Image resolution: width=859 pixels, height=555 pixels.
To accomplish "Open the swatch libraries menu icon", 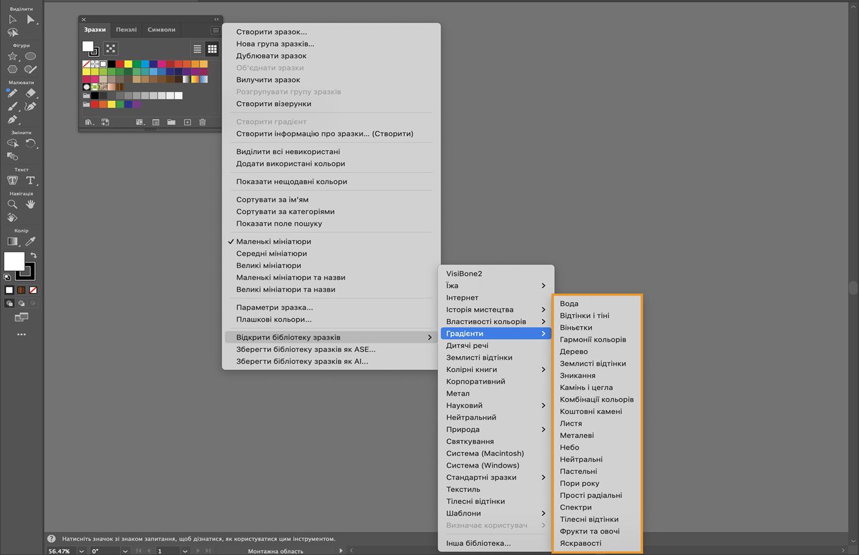I will pyautogui.click(x=89, y=122).
